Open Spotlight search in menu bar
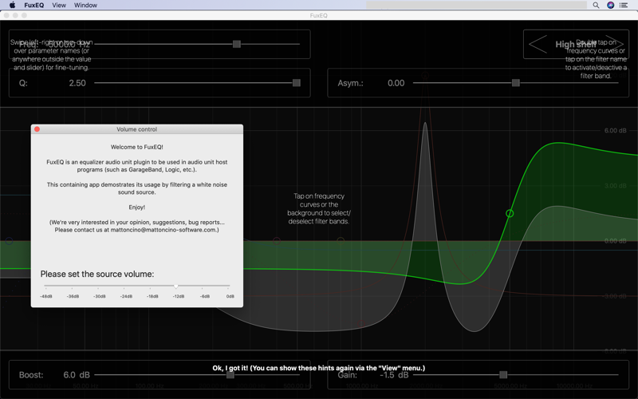Image resolution: width=638 pixels, height=399 pixels. [596, 6]
